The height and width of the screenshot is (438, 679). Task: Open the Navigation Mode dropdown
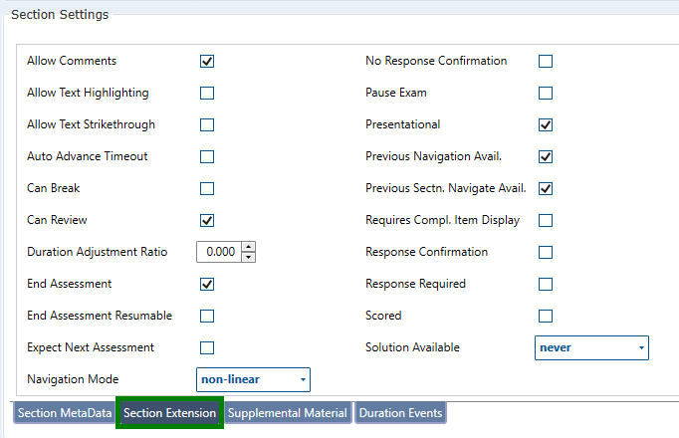pyautogui.click(x=253, y=379)
